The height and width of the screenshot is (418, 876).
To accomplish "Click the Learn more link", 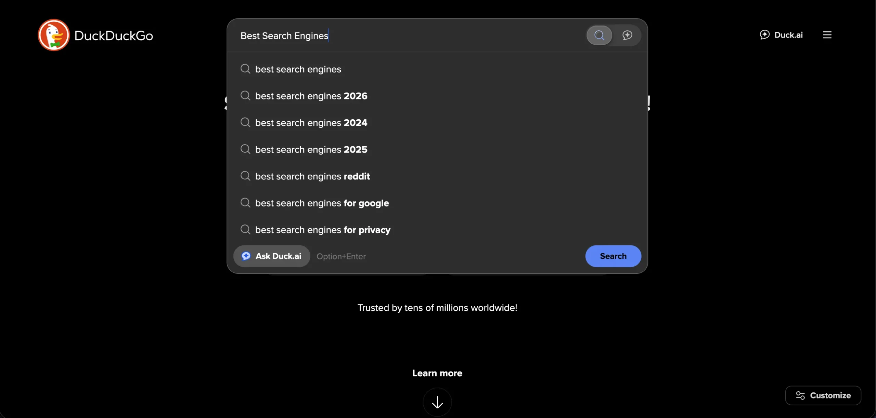I will [437, 373].
